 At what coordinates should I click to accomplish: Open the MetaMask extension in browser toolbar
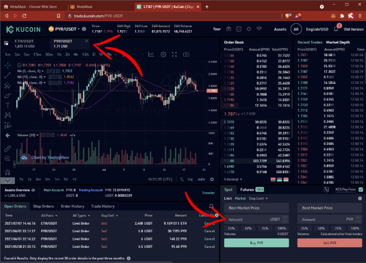tap(333, 16)
